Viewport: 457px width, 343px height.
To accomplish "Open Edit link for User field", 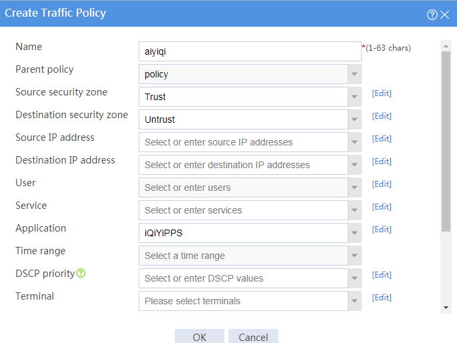I will [x=382, y=184].
